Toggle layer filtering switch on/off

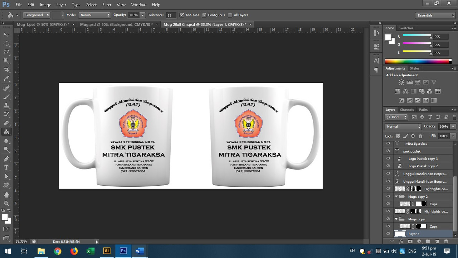[454, 118]
